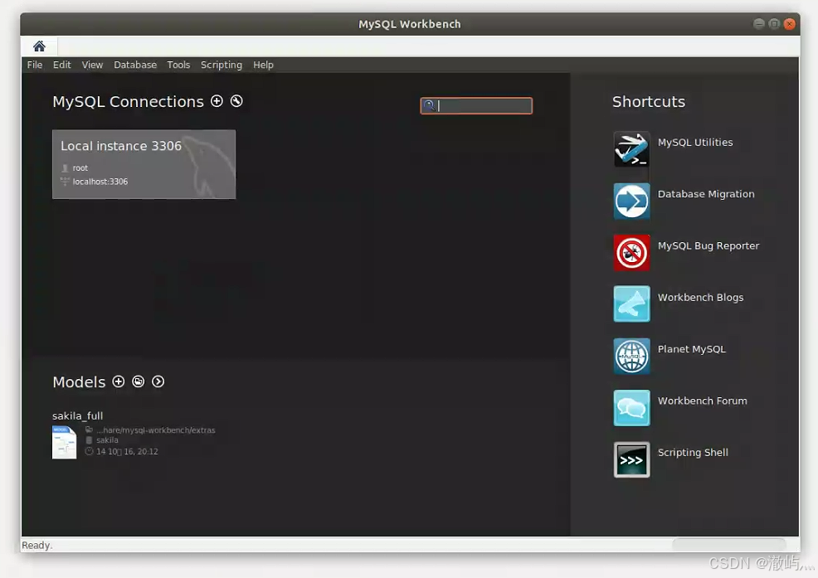818x578 pixels.
Task: Open Workbench Forum shortcut label
Action: coord(702,401)
